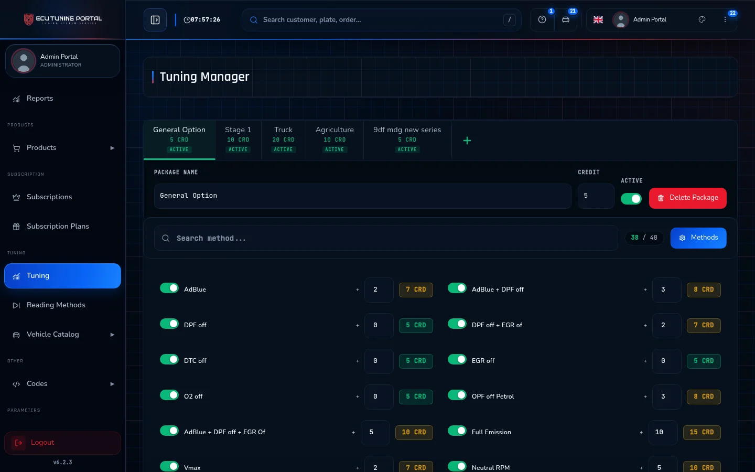Image resolution: width=755 pixels, height=472 pixels.
Task: Click the ECU Tuning Portal logo
Action: click(63, 19)
